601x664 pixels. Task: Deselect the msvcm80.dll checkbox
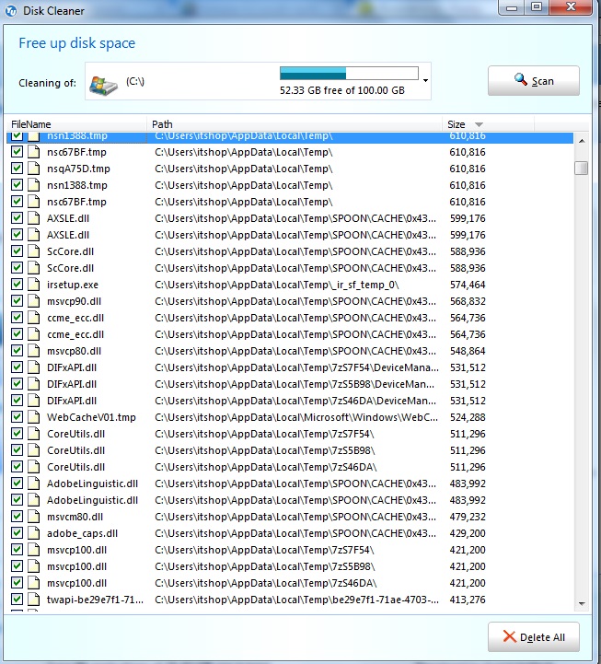pos(17,517)
